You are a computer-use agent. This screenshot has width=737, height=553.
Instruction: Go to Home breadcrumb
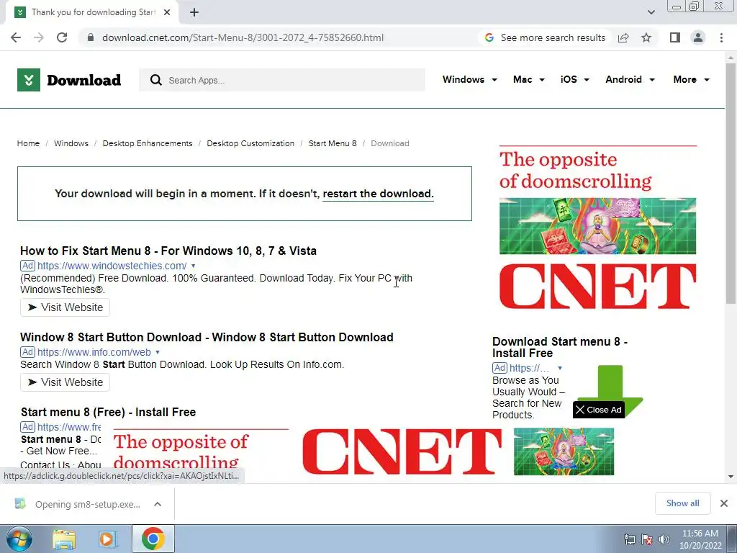(x=28, y=143)
